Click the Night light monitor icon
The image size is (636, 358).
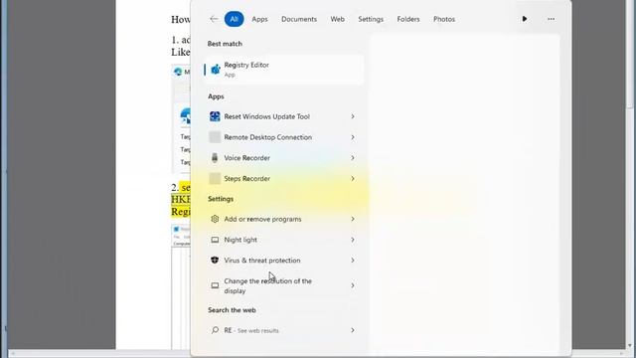click(215, 240)
